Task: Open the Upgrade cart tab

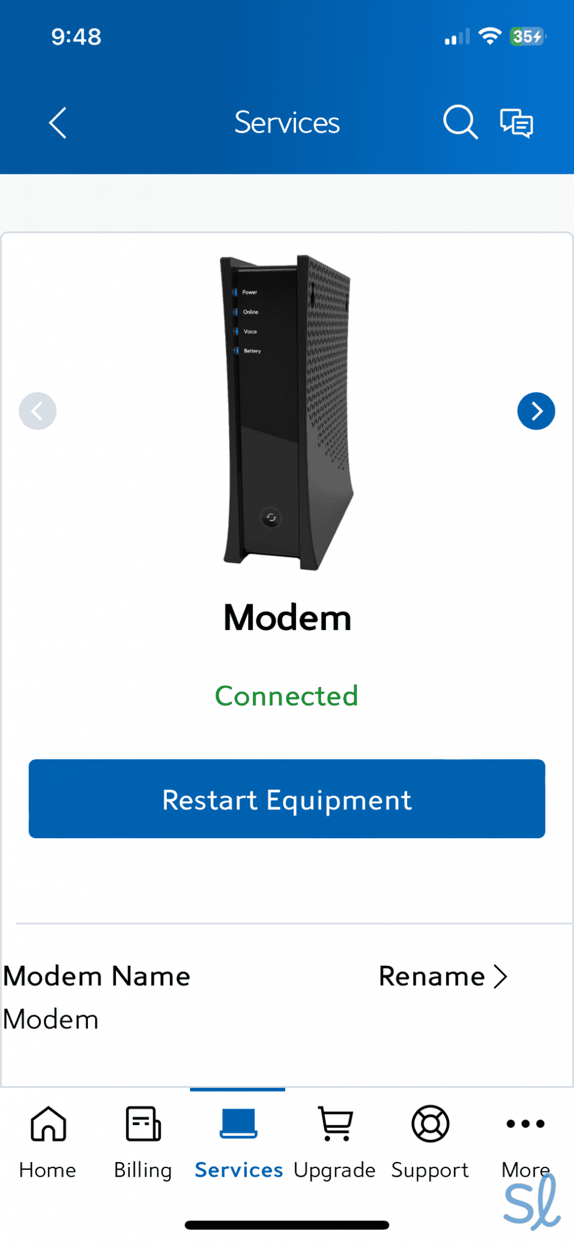Action: pyautogui.click(x=334, y=1142)
